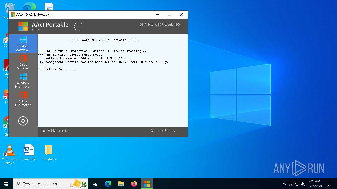Image resolution: width=337 pixels, height=189 pixels.
Task: Open Office Information panel
Action: point(23,99)
